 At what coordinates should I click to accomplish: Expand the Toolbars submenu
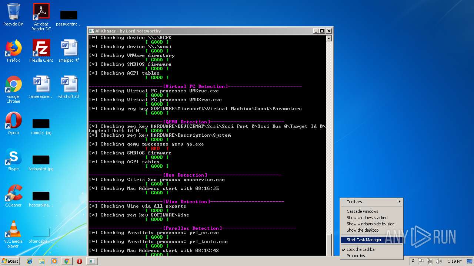[371, 202]
